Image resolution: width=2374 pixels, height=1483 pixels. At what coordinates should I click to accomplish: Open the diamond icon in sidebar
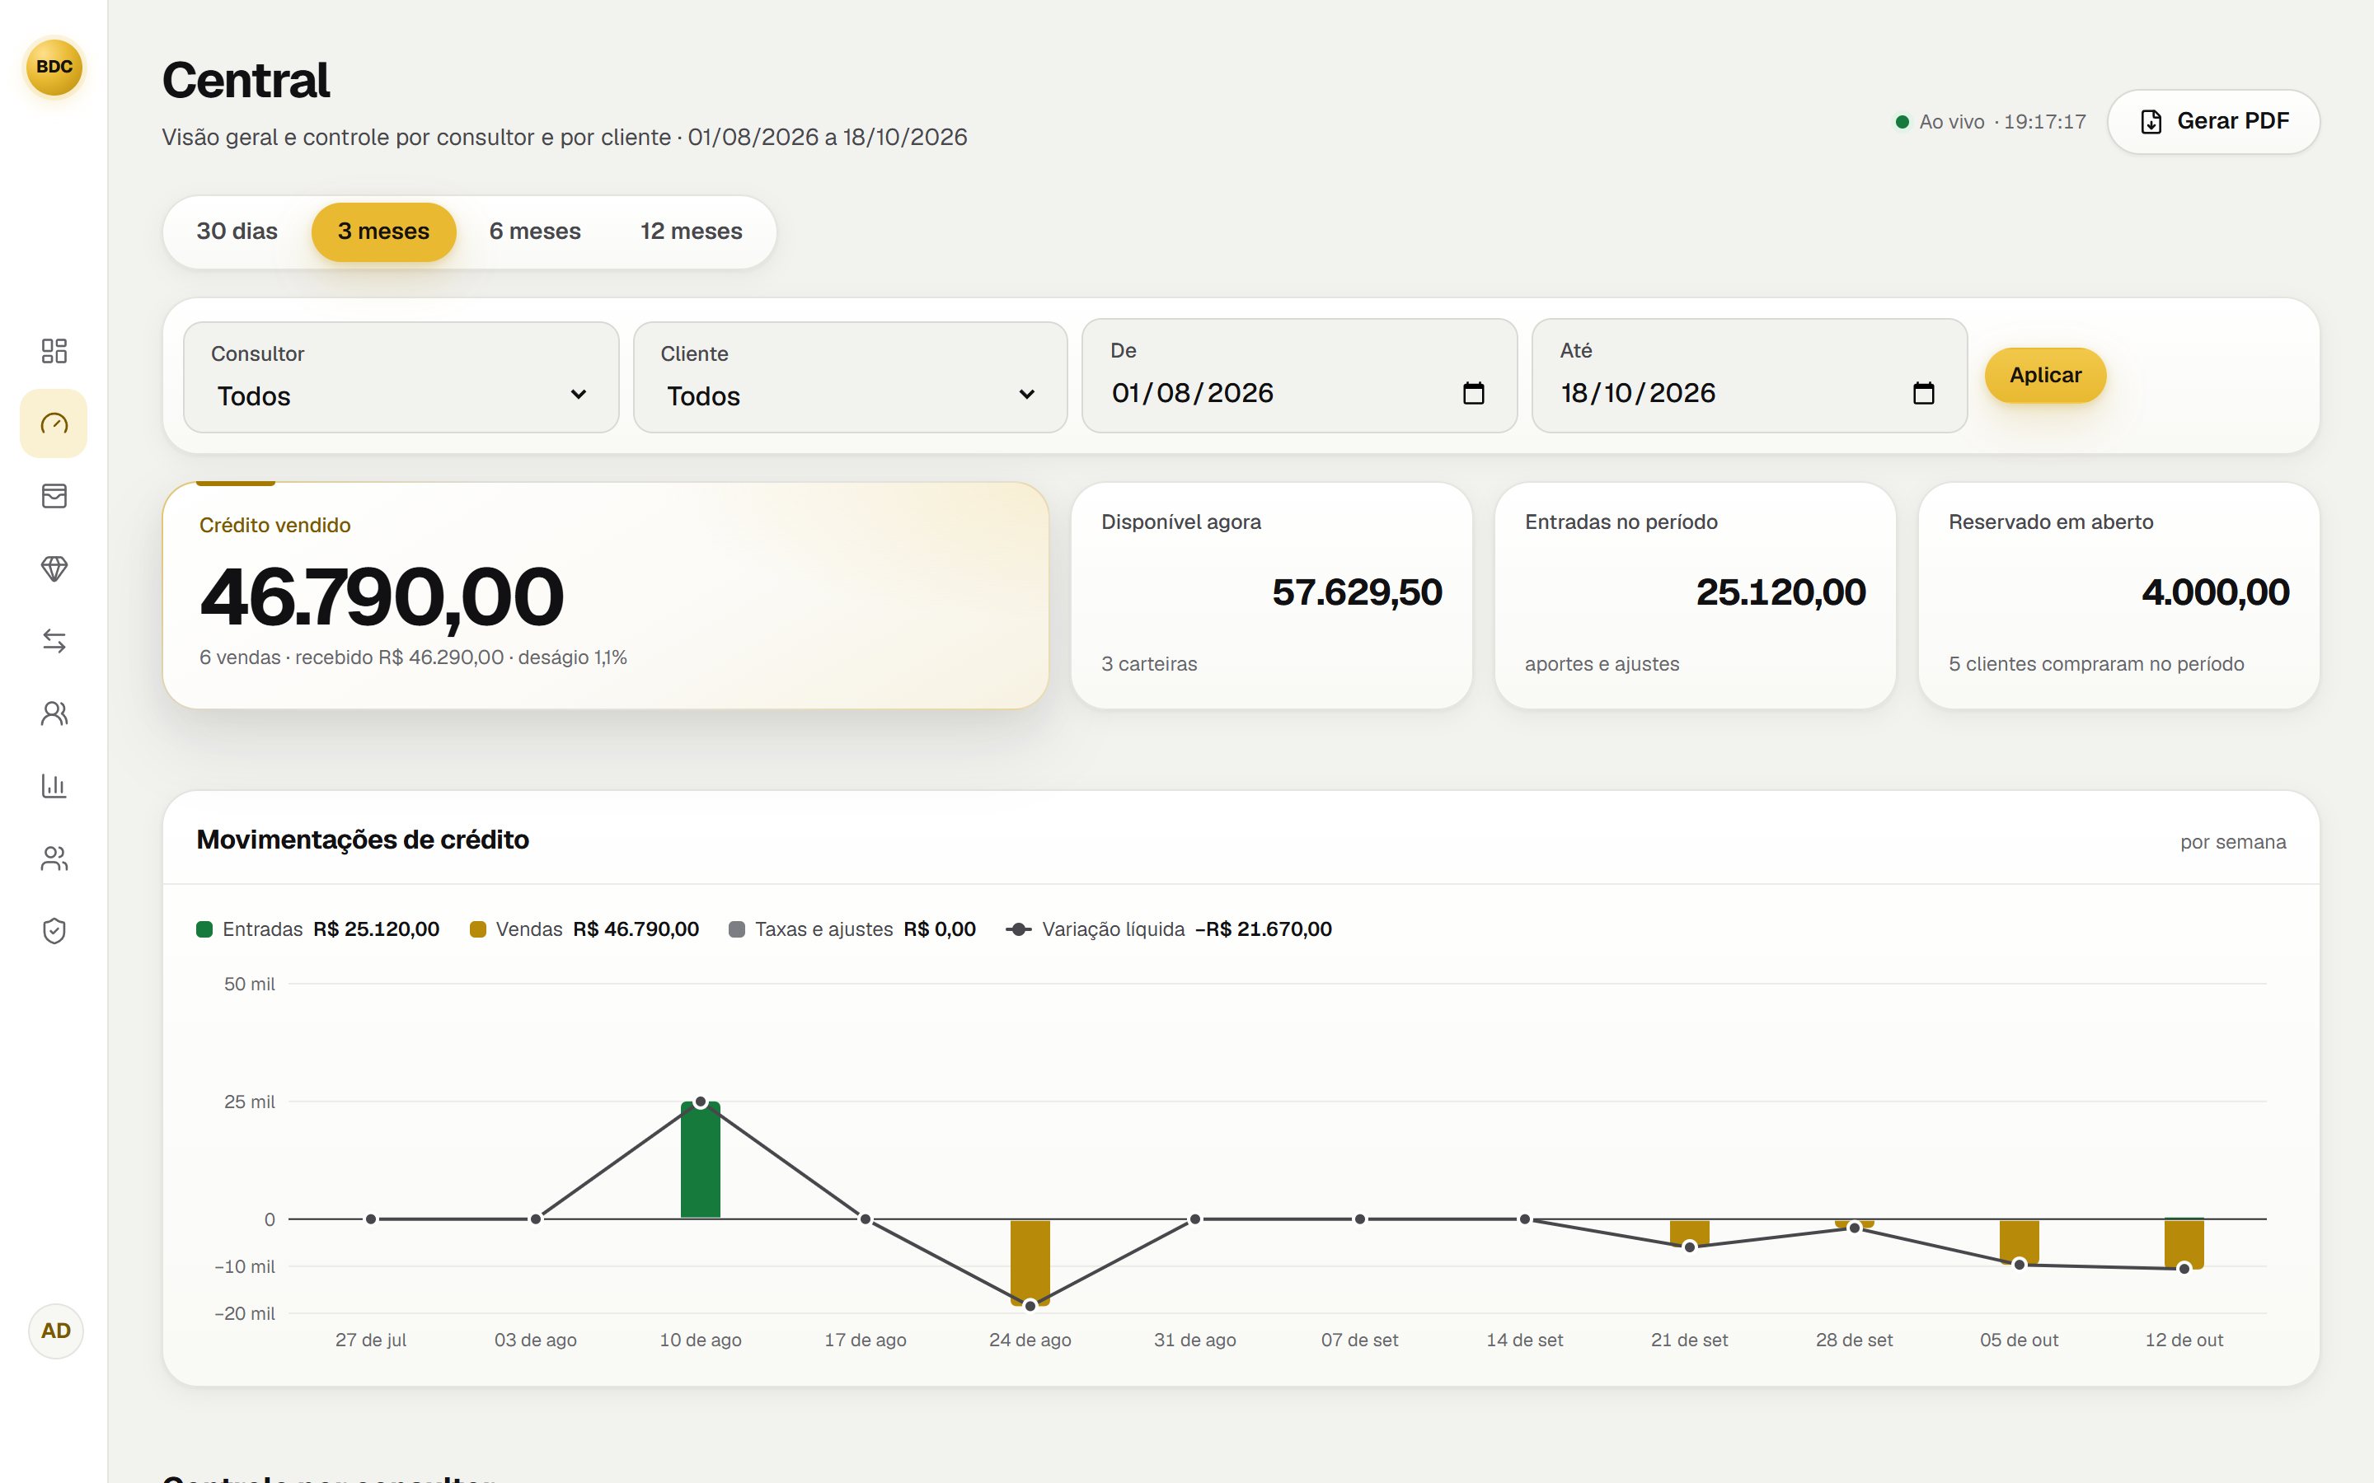tap(54, 568)
